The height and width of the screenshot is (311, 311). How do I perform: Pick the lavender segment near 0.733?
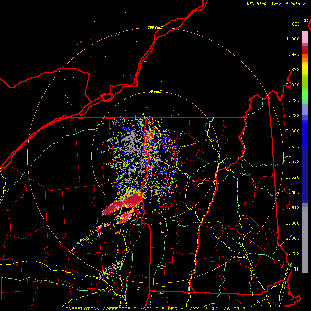(305, 110)
